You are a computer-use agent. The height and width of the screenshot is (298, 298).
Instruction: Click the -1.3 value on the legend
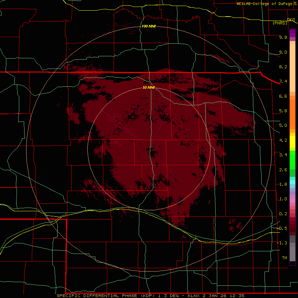(282, 243)
